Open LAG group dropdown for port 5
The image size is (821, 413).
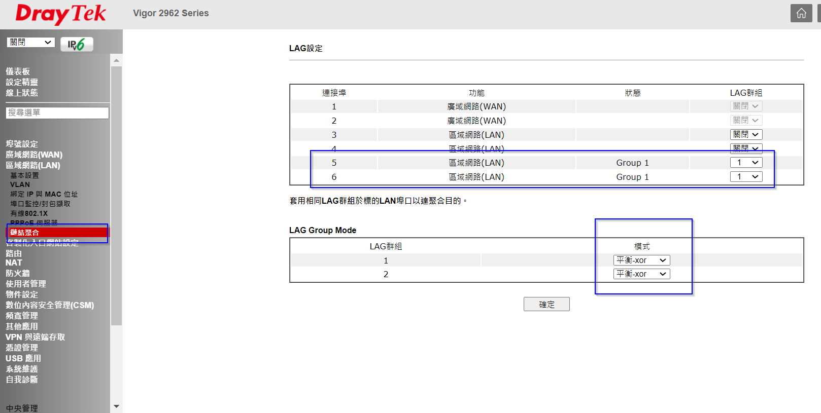(746, 163)
